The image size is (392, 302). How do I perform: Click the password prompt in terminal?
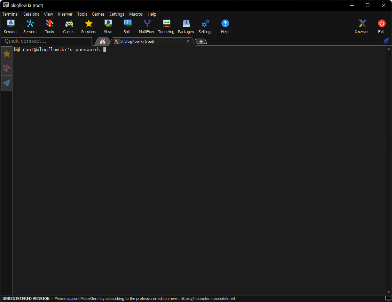click(x=62, y=49)
